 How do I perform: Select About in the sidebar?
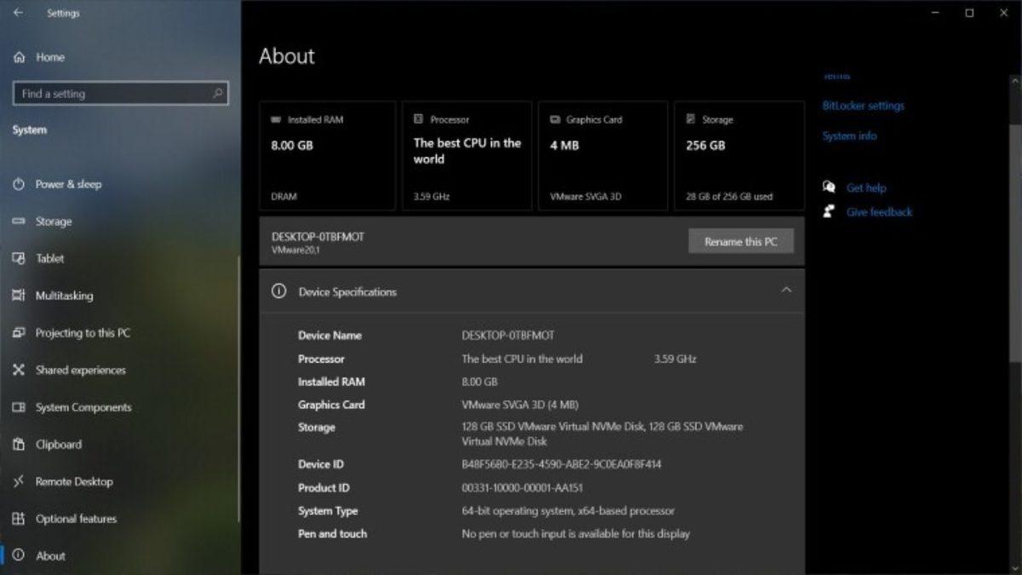(51, 555)
